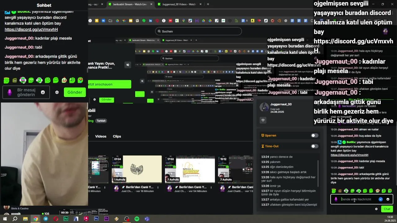The width and height of the screenshot is (397, 223).
Task: Open a new browser tab with plus
Action: 208,4
